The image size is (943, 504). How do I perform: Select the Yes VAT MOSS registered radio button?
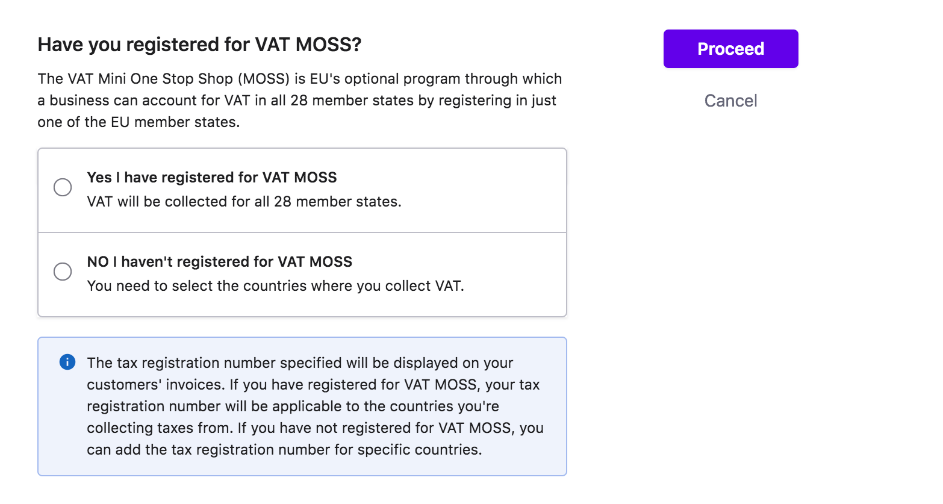pyautogui.click(x=63, y=187)
